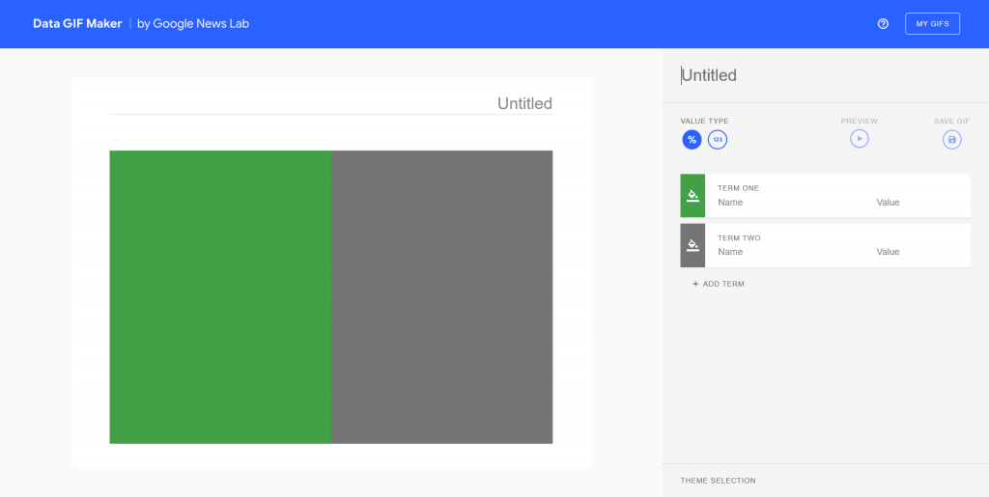Open the My GIFs page
Viewport: 989px width, 497px height.
point(932,24)
